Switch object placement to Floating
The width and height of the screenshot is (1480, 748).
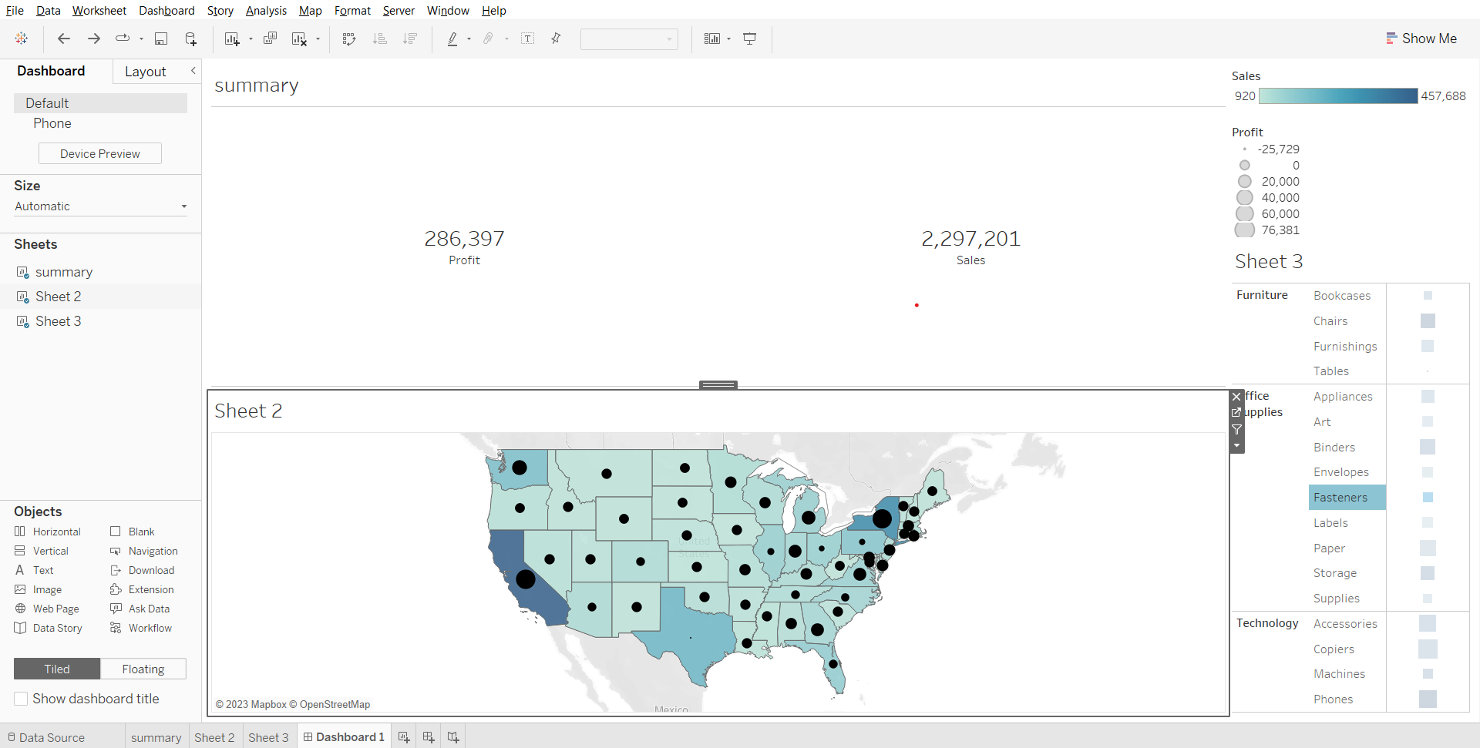[x=143, y=669]
